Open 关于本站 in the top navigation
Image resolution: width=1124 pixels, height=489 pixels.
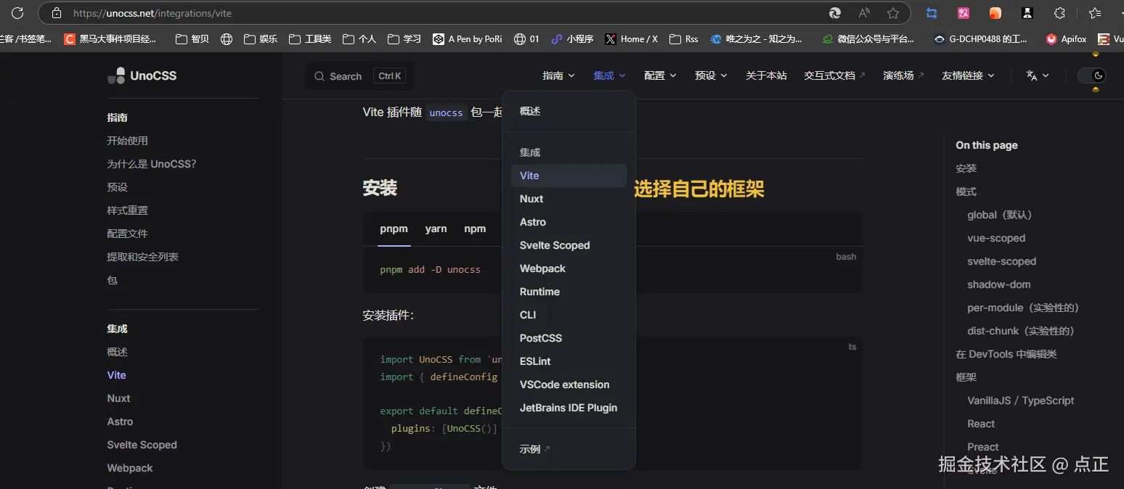(x=766, y=75)
